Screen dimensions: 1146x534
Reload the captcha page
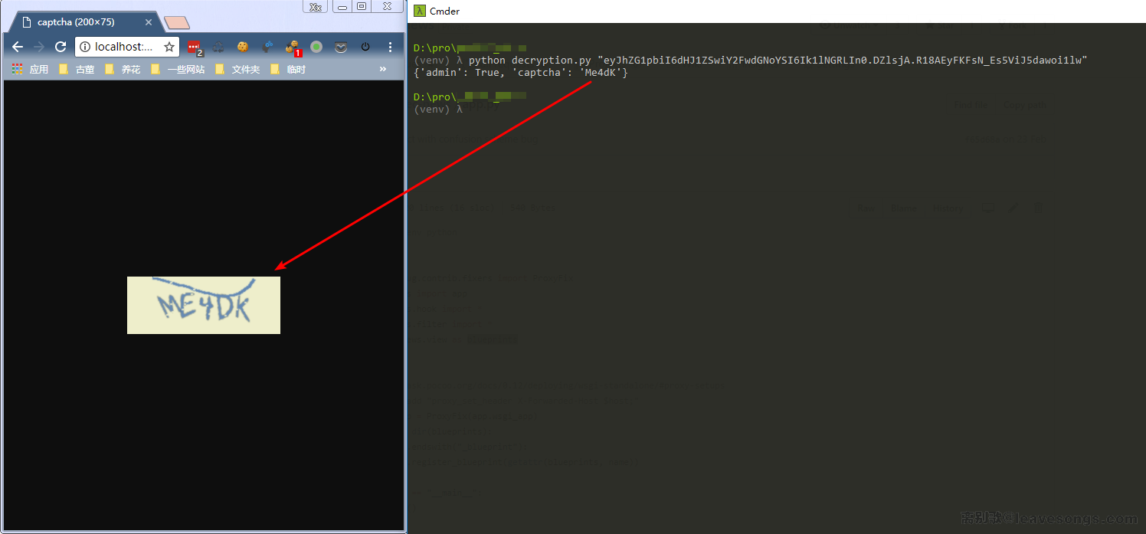click(x=61, y=47)
